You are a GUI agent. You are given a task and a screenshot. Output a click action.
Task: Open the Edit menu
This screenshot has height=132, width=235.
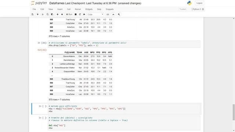pos(42,9)
